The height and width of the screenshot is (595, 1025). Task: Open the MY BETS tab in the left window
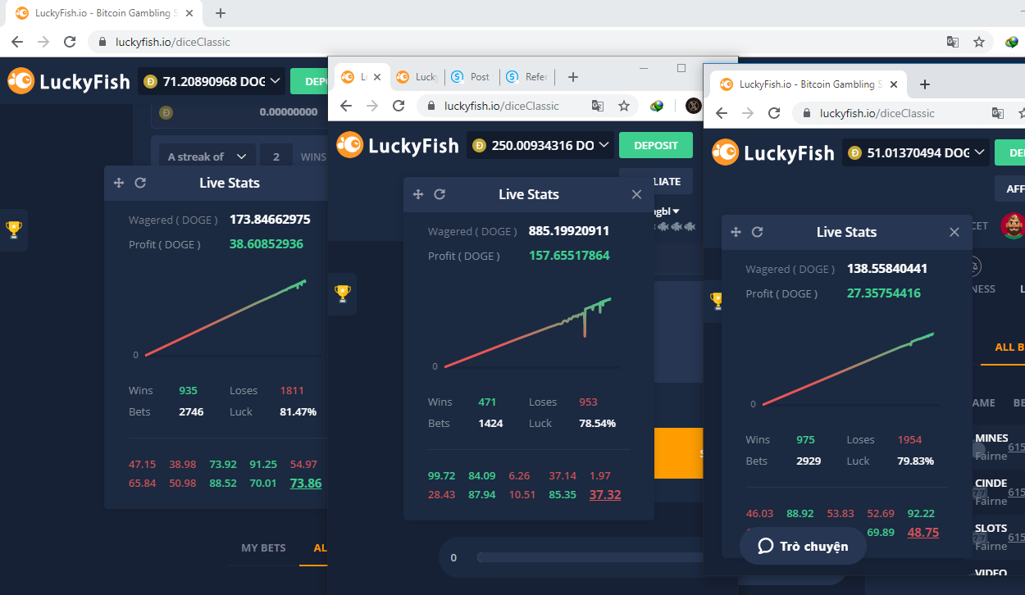point(263,547)
